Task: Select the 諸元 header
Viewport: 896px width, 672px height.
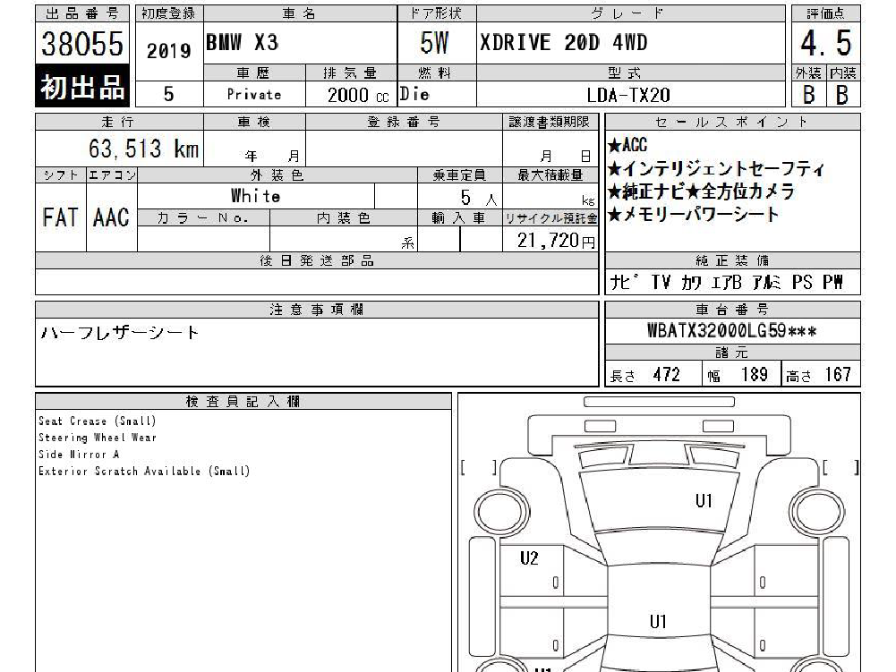Action: pyautogui.click(x=732, y=352)
